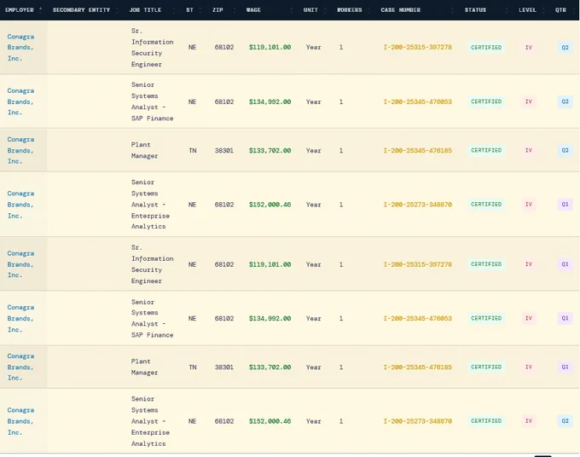Sort by the QTR column header
This screenshot has height=457, width=580.
tap(560, 10)
